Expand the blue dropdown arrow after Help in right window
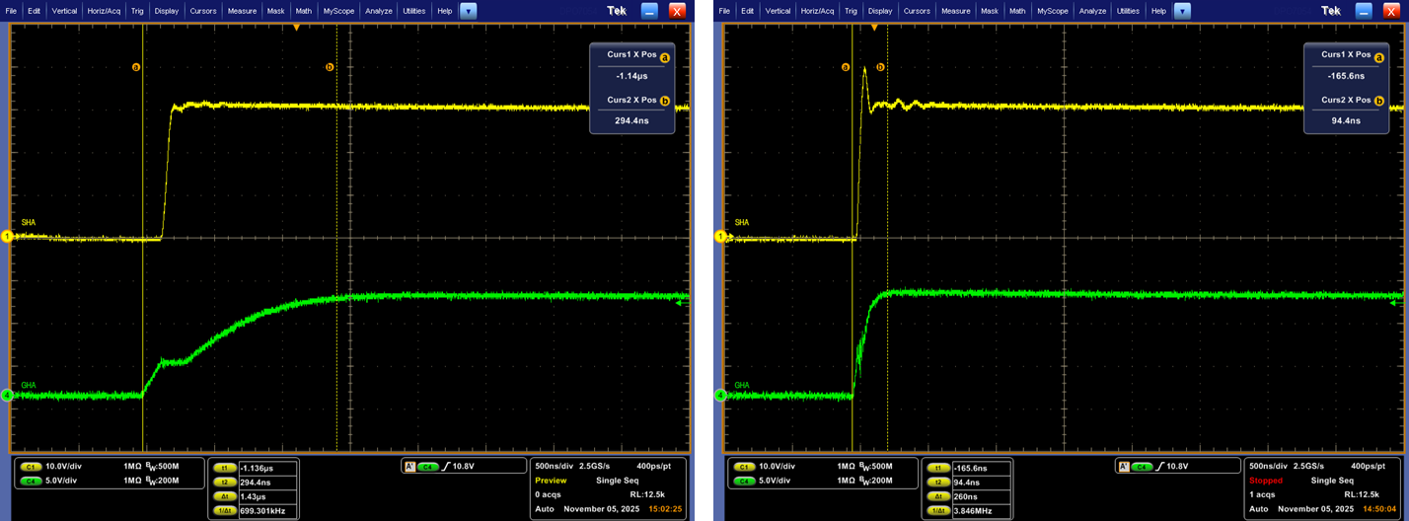Image resolution: width=1409 pixels, height=521 pixels. tap(1182, 11)
